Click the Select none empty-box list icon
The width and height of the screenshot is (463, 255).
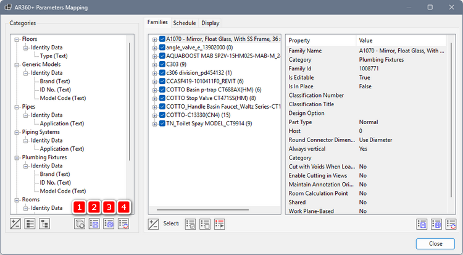click(205, 224)
